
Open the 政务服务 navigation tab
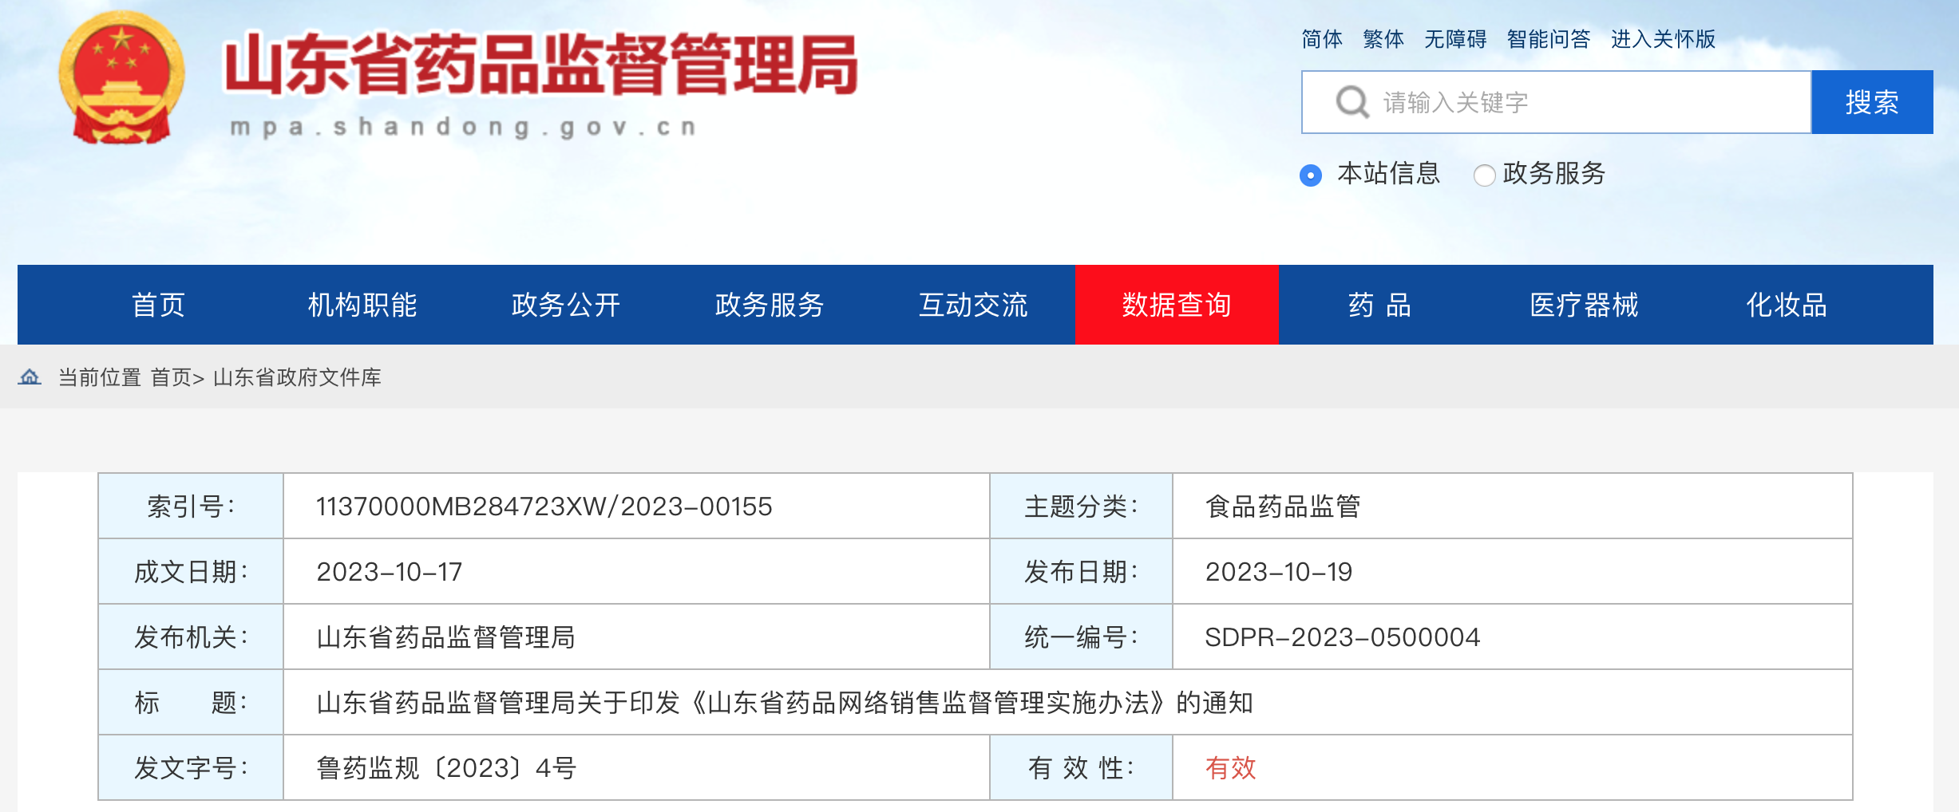point(770,305)
